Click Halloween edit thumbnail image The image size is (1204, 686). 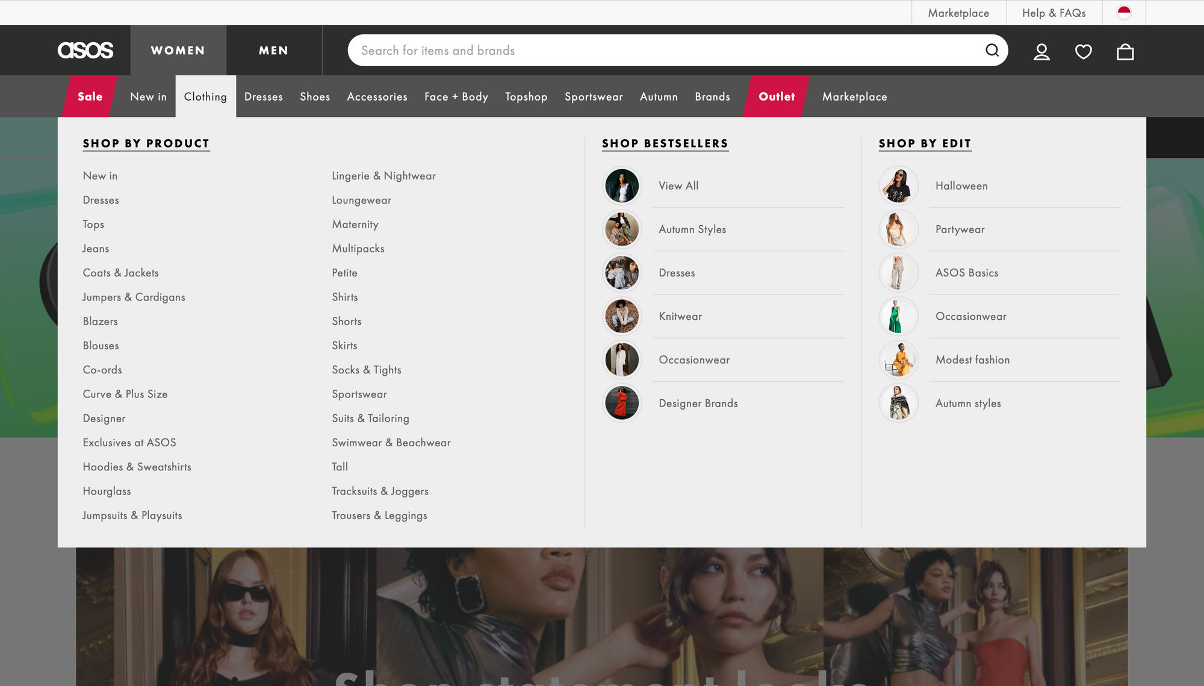tap(898, 186)
